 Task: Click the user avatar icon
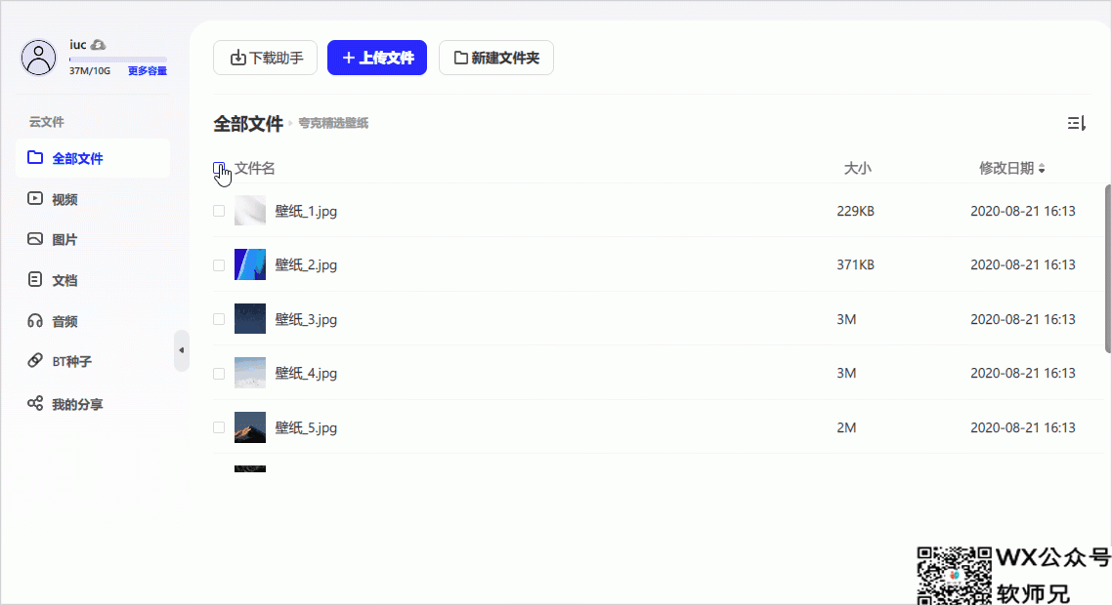click(x=38, y=58)
